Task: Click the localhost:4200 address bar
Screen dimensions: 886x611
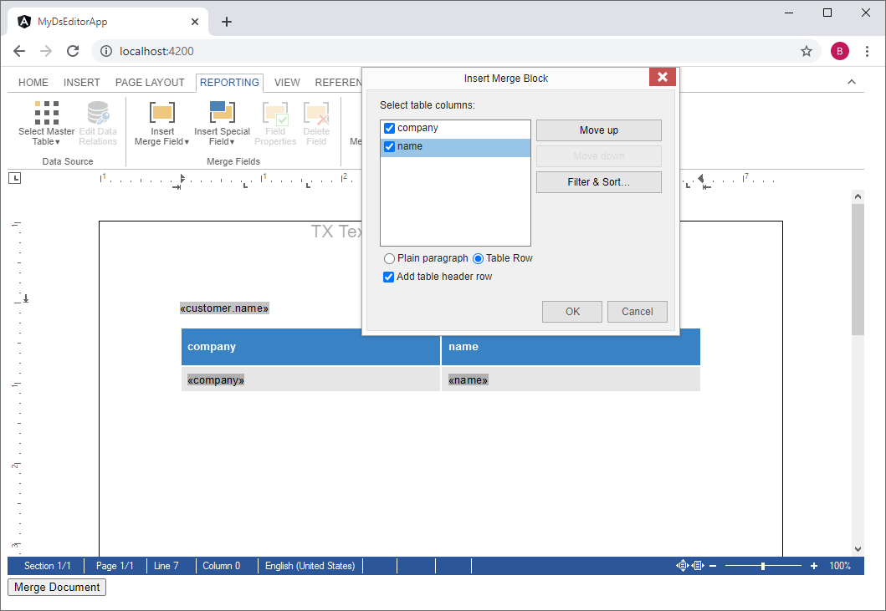Action: point(456,51)
